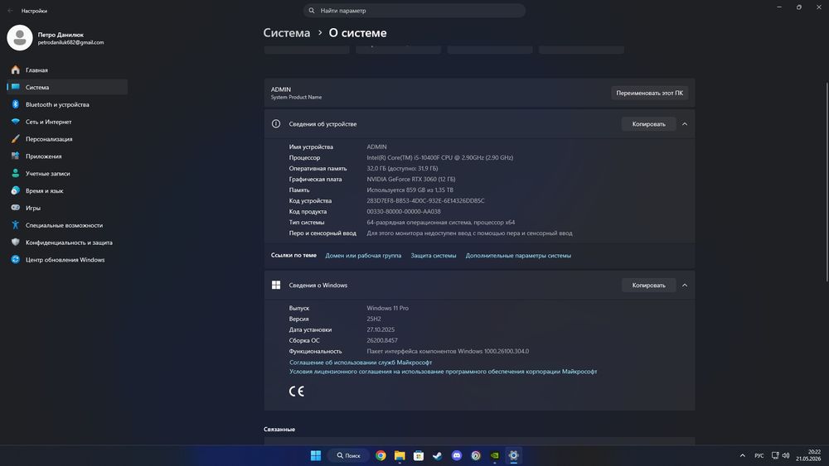Open the clock and date flyout
This screenshot has width=829, height=466.
click(808, 455)
